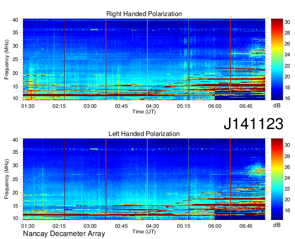Click '15' MHz tick on Left Handed frequency axis
Viewport: 295px width, 239px height.
point(15,207)
